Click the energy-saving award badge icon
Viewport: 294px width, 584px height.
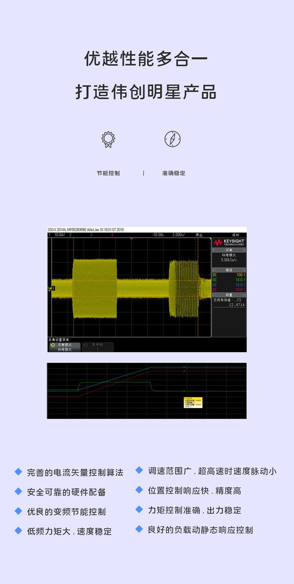108,139
